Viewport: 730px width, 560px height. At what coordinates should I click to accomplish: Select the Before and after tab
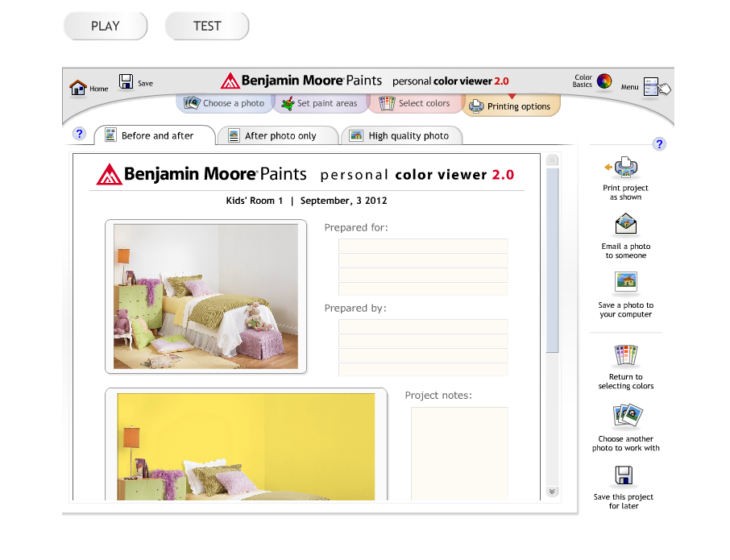[x=155, y=135]
